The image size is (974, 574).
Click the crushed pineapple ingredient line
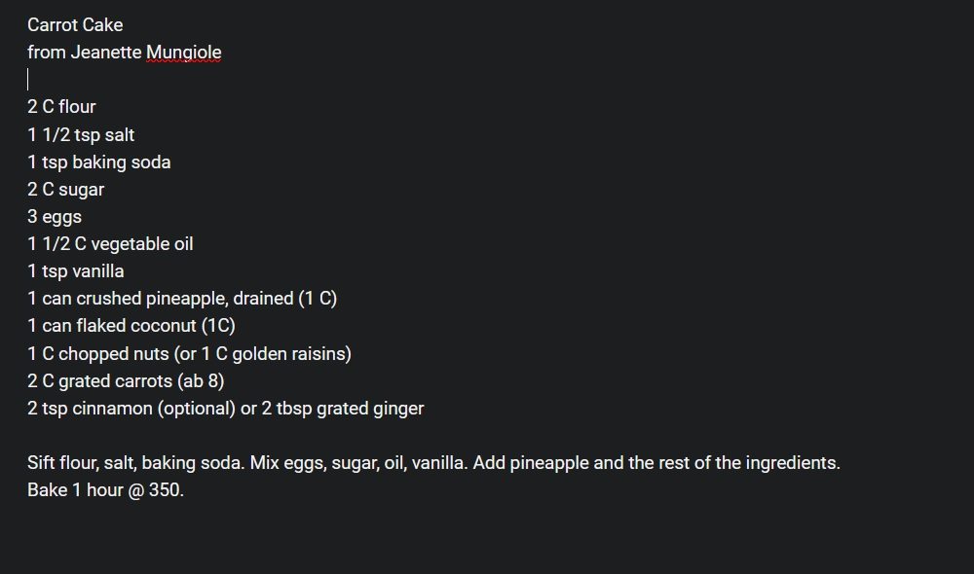[x=181, y=299]
